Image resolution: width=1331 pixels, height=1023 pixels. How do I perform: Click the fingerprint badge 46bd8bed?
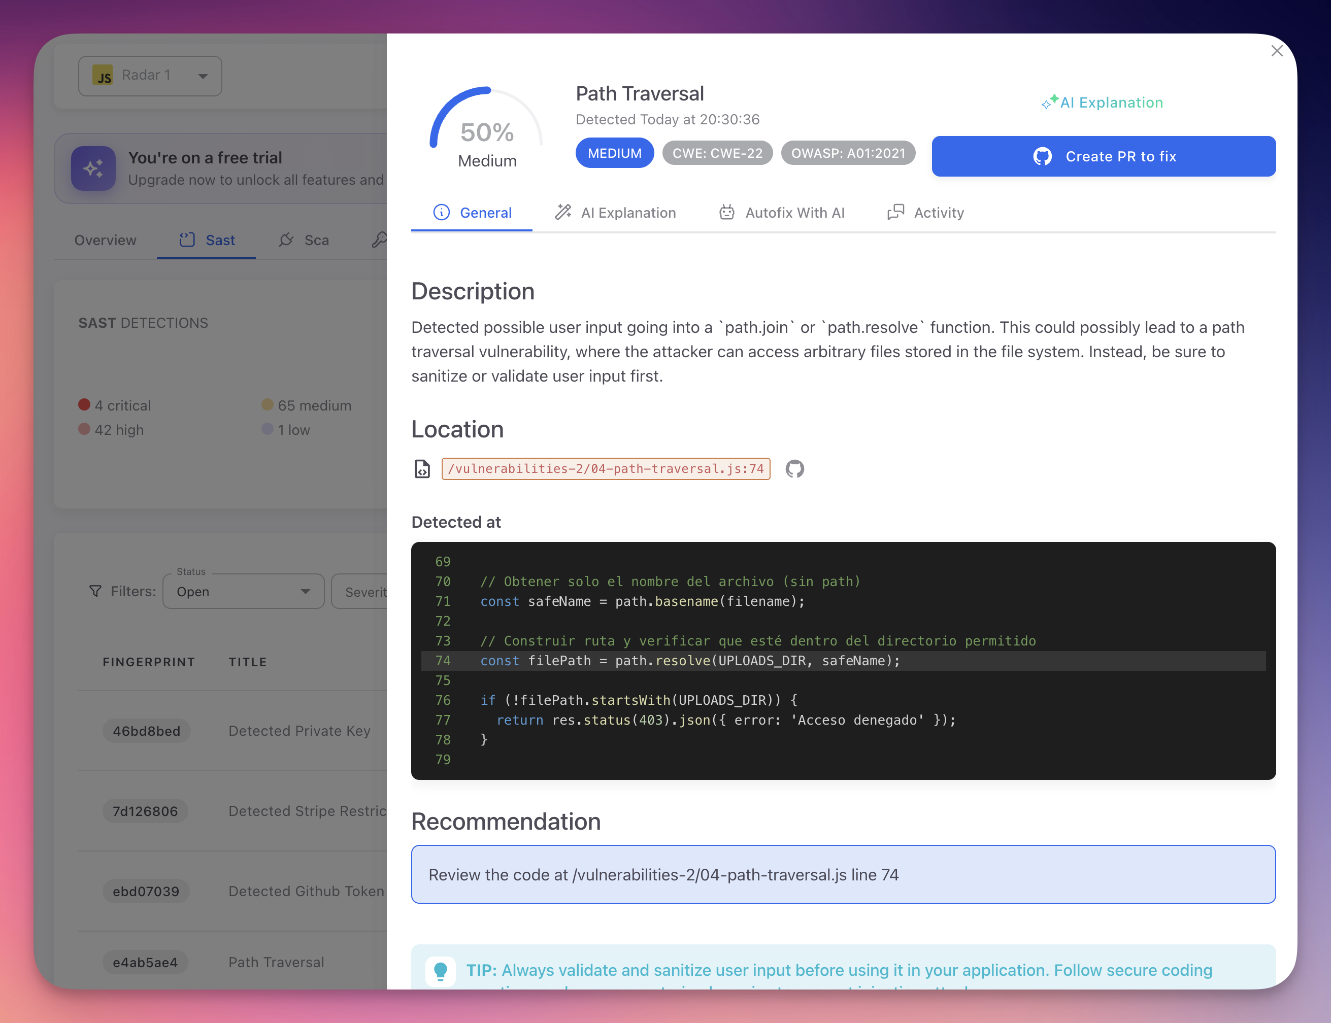point(146,731)
